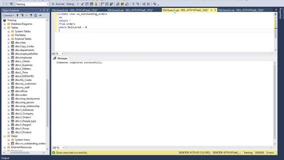Open the tab overflow list dropdown
The height and width of the screenshot is (160, 284).
pos(276,10)
